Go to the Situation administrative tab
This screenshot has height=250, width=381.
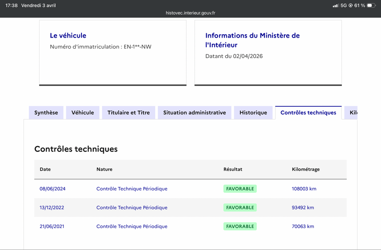pos(194,113)
